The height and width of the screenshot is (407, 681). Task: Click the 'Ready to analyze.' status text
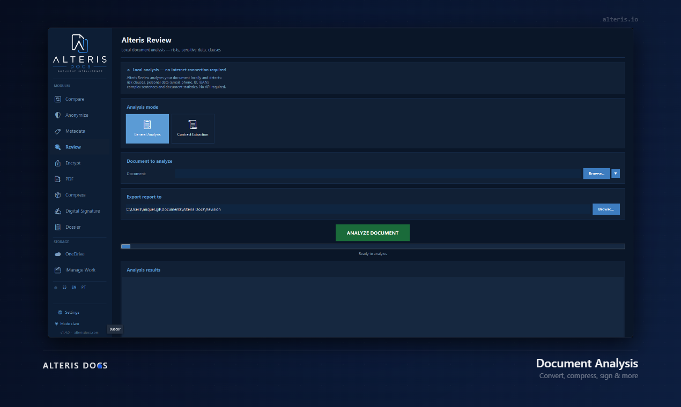click(373, 254)
